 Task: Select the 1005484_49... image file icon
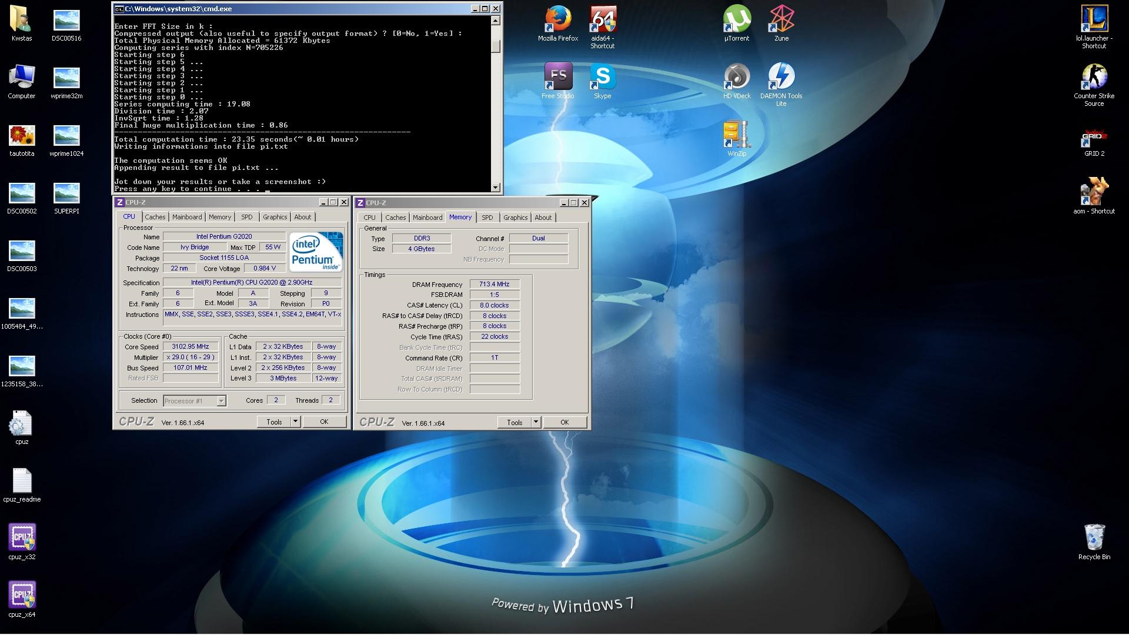point(22,312)
